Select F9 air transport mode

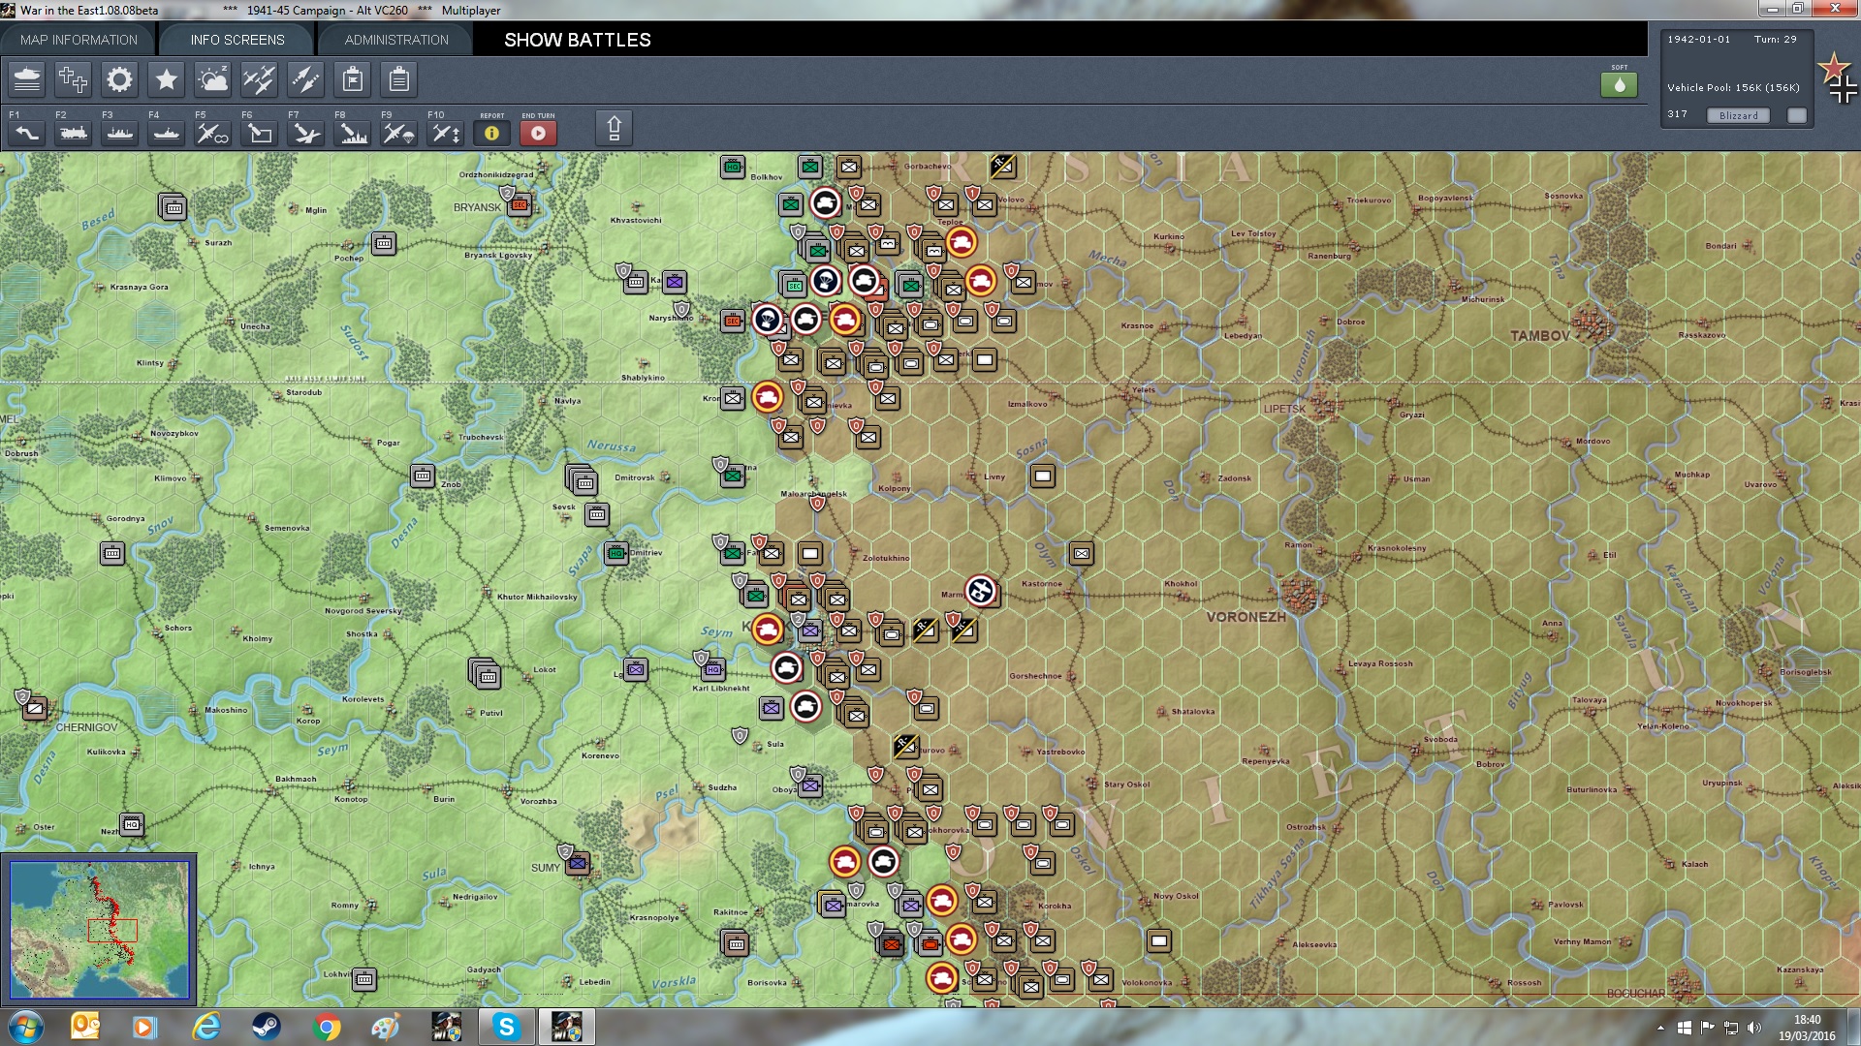pyautogui.click(x=398, y=133)
